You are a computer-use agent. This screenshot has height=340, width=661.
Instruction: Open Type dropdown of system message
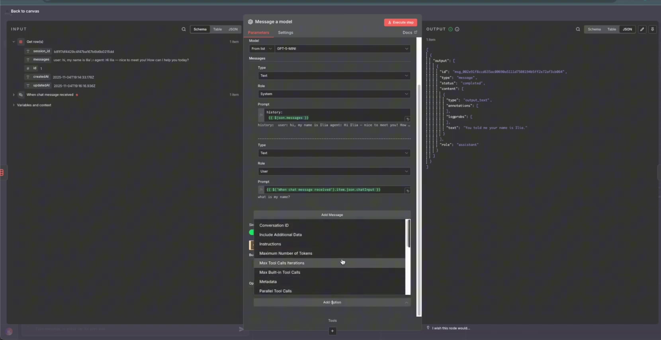click(334, 76)
